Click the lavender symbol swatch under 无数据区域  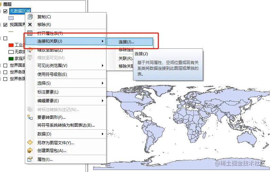(x=11, y=18)
